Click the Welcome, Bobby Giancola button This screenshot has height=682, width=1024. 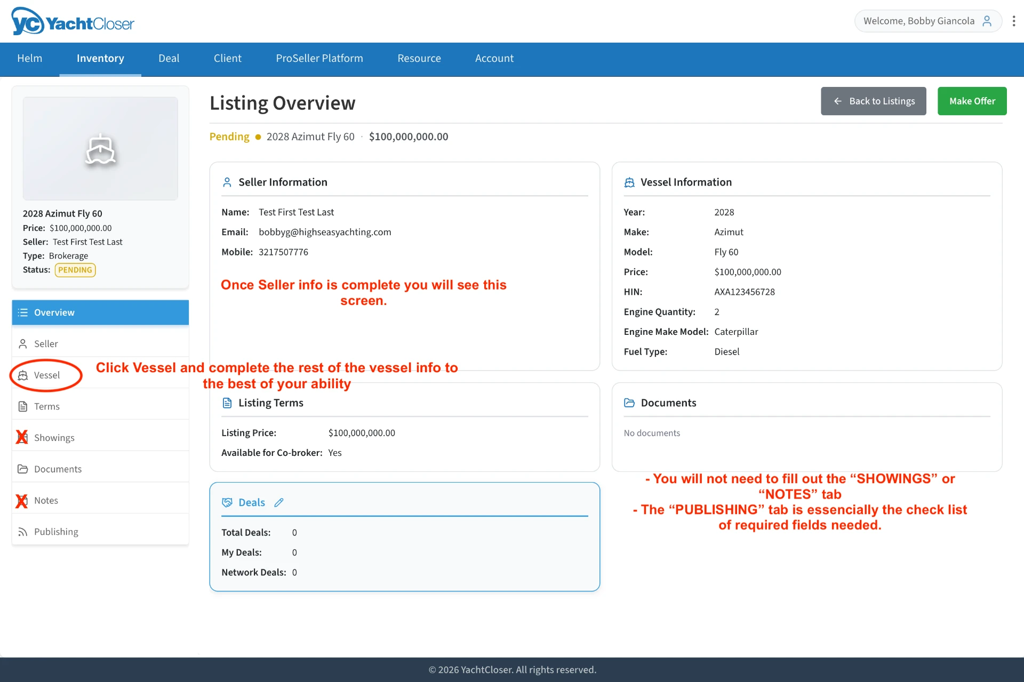(928, 21)
